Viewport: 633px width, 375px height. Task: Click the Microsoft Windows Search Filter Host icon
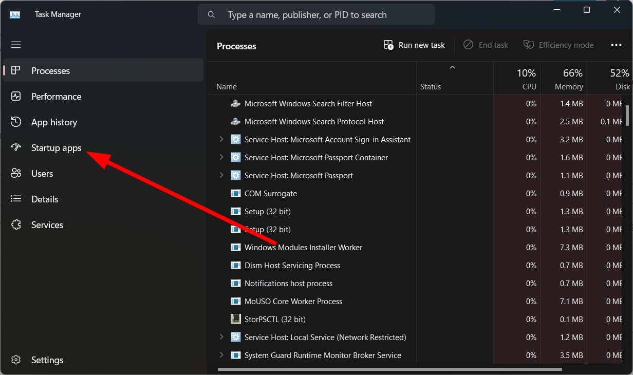[235, 104]
